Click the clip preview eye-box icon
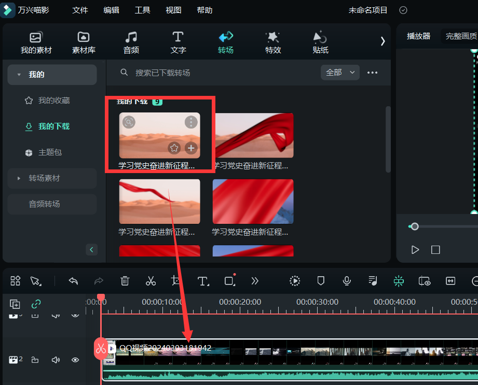The height and width of the screenshot is (385, 478). (x=425, y=281)
